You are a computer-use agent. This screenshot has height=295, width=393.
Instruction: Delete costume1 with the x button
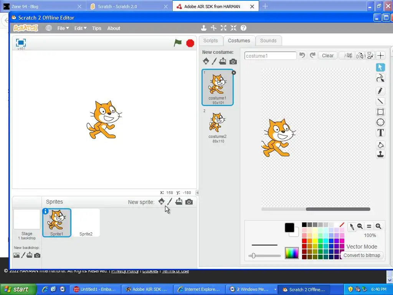(x=234, y=73)
